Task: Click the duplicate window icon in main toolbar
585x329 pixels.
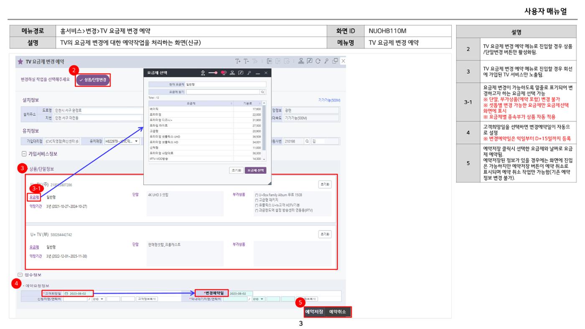Action: (x=335, y=61)
